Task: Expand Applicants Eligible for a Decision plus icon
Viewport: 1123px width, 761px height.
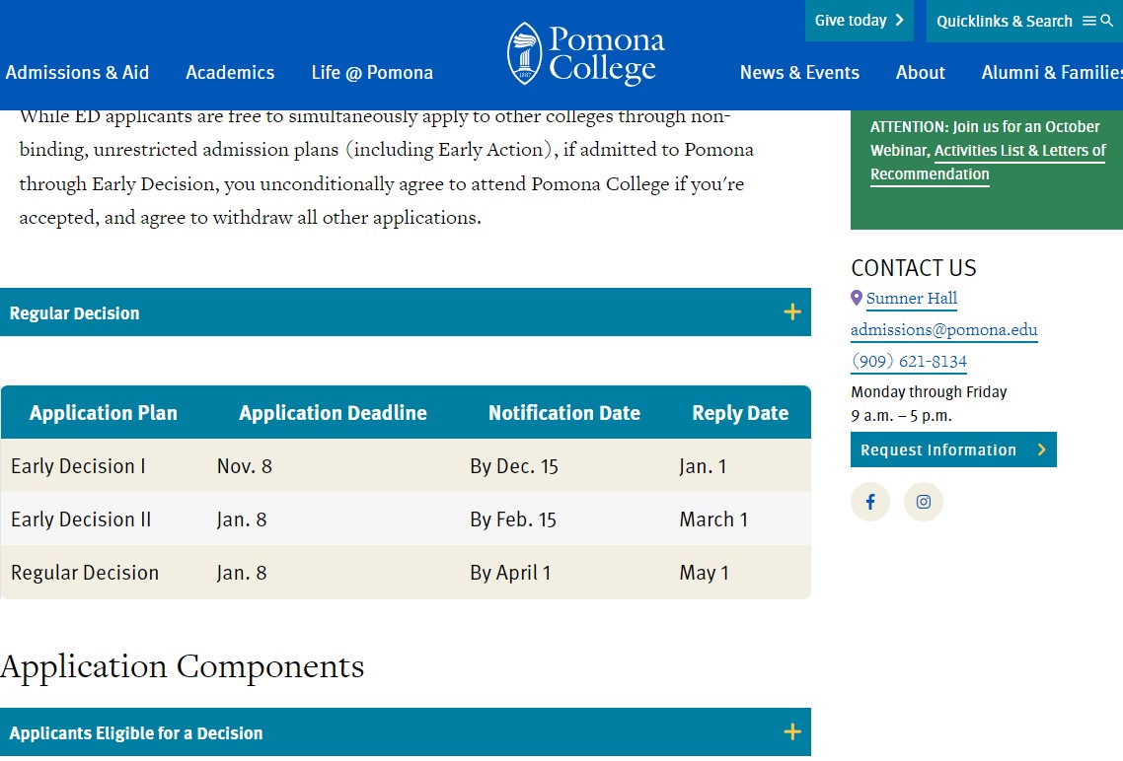Action: pos(792,731)
